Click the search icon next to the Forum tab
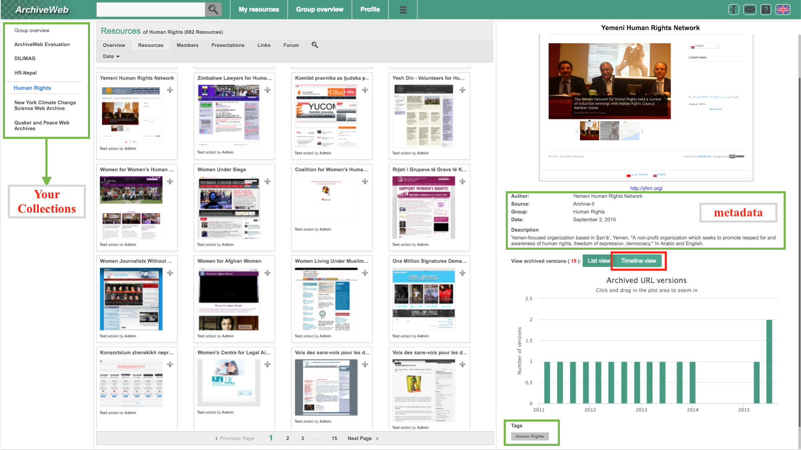 click(x=315, y=45)
